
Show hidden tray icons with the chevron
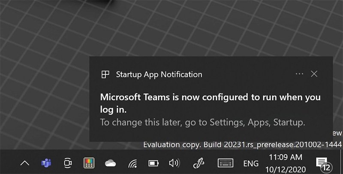(25, 163)
